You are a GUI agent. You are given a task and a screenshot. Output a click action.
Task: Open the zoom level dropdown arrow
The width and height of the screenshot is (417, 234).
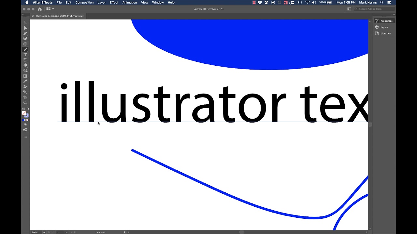[x=44, y=232]
